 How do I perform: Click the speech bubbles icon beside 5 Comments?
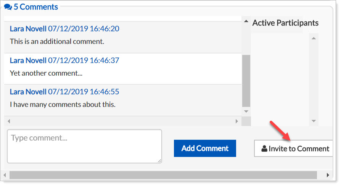point(8,7)
